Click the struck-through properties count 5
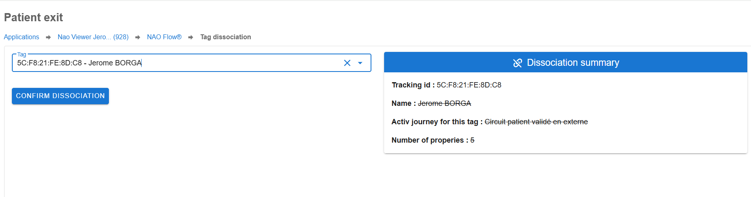This screenshot has height=197, width=751. [x=472, y=140]
